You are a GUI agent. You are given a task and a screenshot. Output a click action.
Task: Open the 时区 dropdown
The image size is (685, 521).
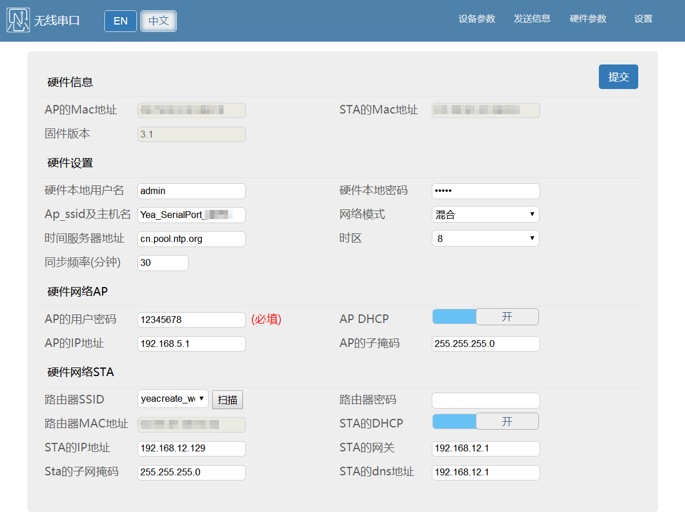pyautogui.click(x=485, y=239)
